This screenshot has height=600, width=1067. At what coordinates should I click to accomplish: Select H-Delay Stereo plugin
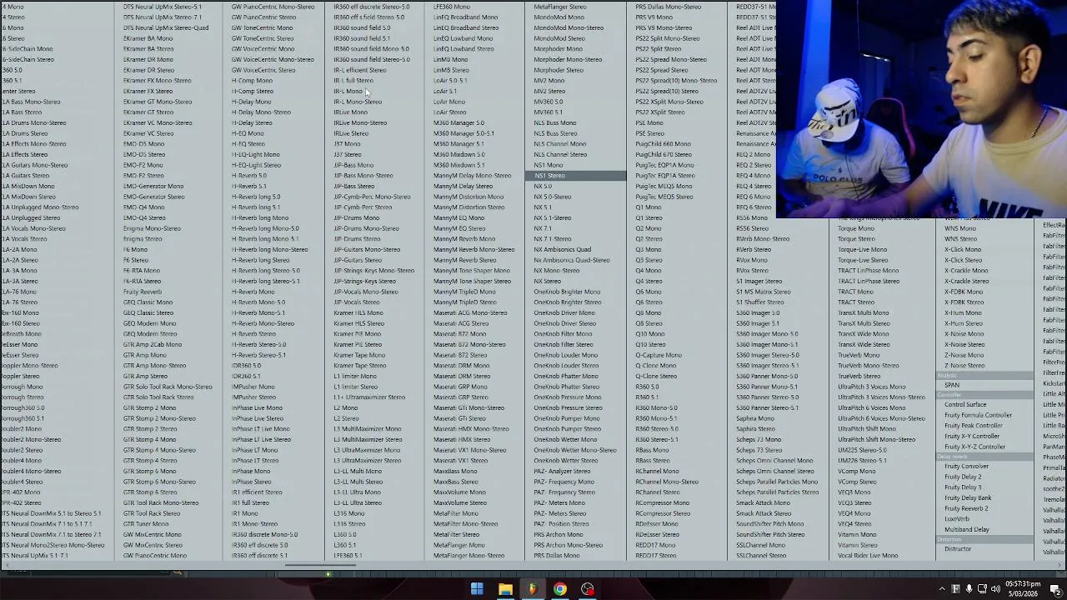[x=252, y=123]
